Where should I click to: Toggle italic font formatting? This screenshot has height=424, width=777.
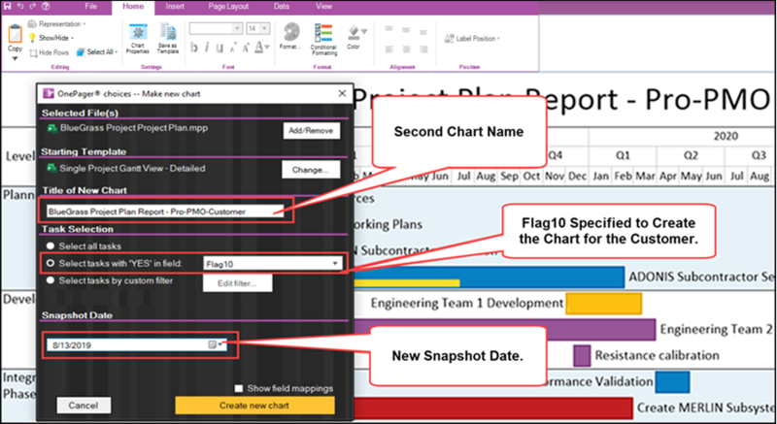pos(207,48)
